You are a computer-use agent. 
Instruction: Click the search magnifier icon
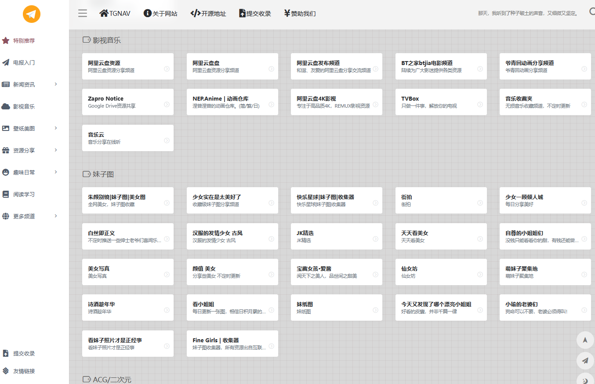591,12
